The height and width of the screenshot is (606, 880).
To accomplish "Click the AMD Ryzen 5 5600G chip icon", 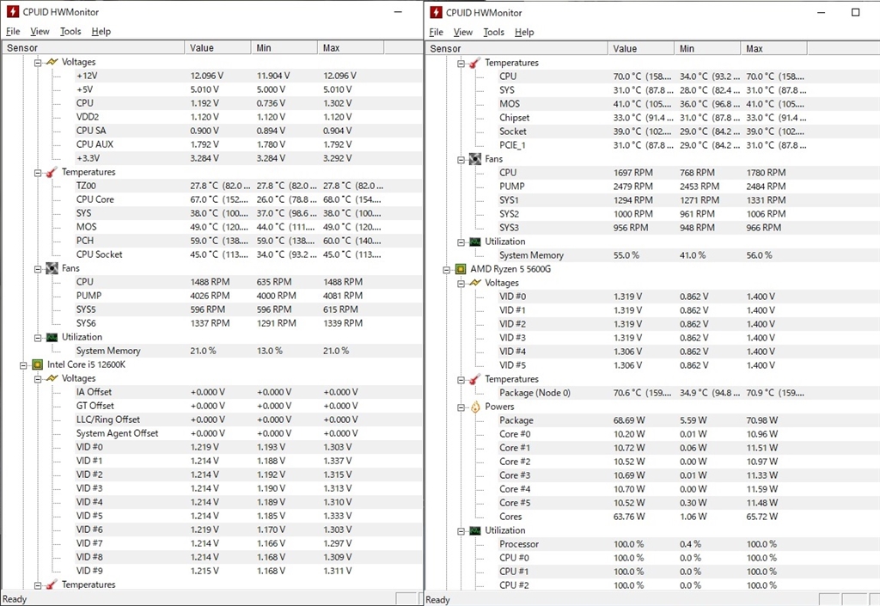I will 461,269.
